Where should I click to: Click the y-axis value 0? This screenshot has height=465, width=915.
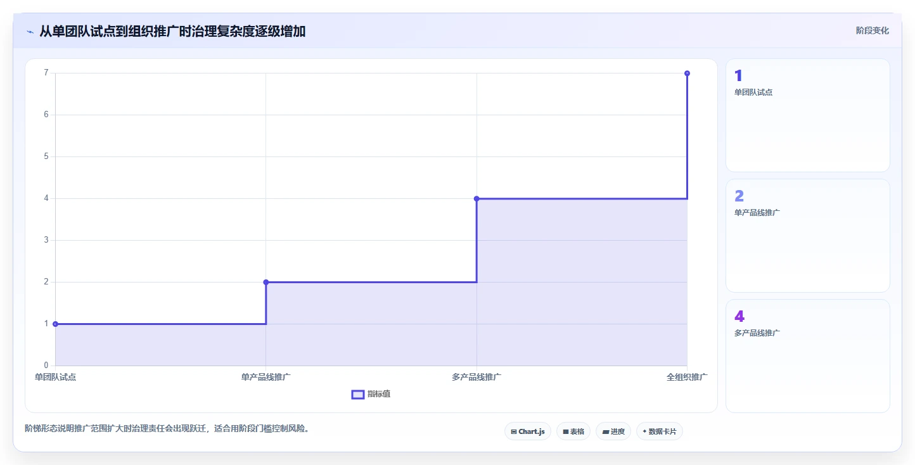coord(46,366)
